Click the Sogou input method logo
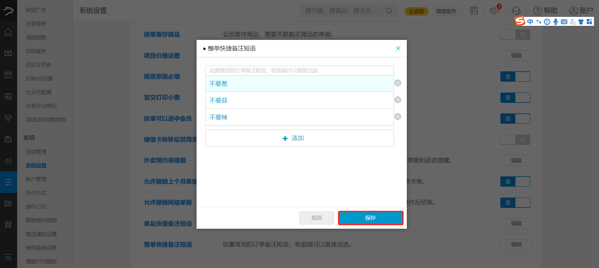 tap(520, 21)
